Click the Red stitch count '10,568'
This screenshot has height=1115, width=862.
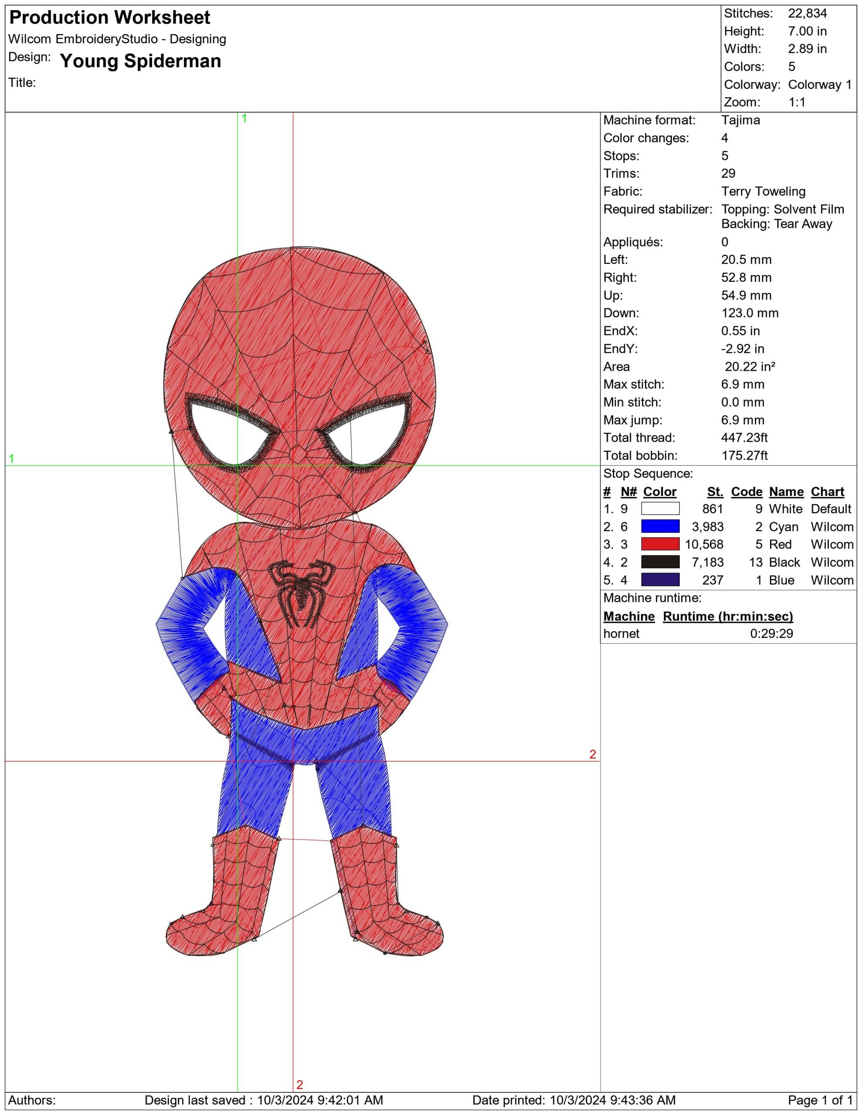(x=704, y=544)
